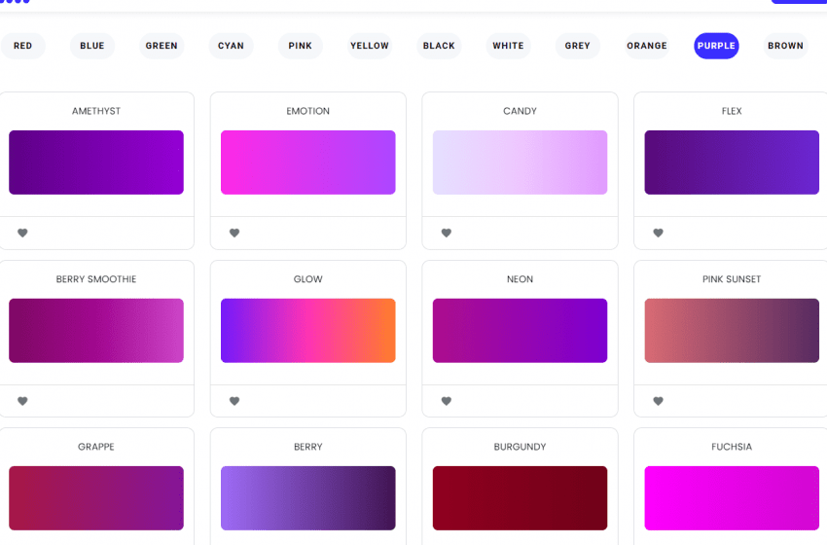Select the Burgundy gradient swatch
The height and width of the screenshot is (545, 827).
coord(520,498)
